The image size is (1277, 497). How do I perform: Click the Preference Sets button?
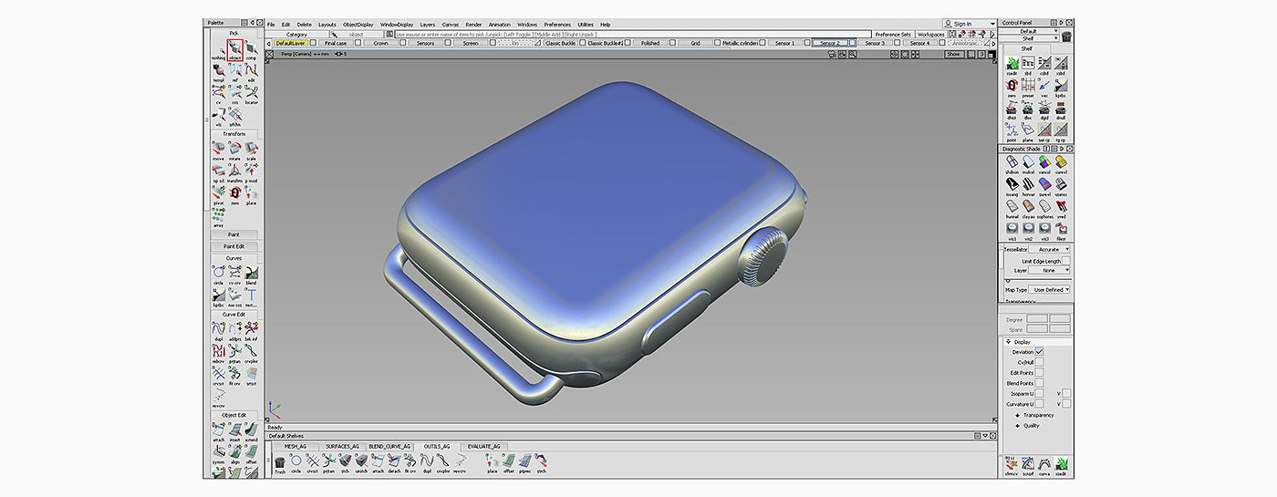coord(893,35)
